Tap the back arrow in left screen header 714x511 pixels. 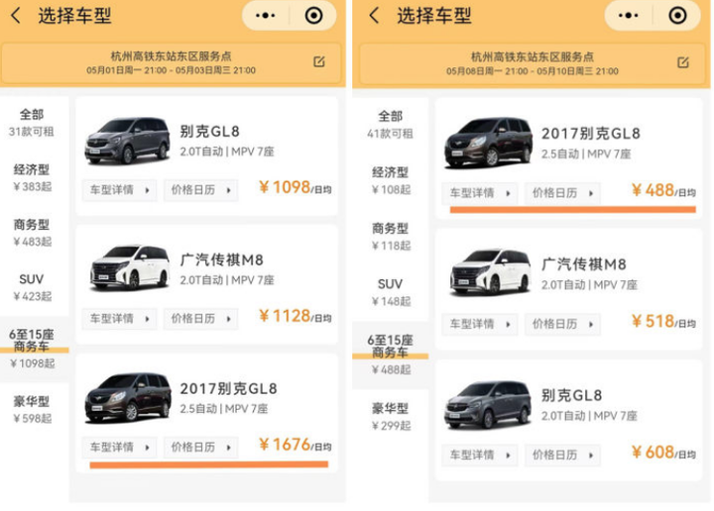[16, 16]
